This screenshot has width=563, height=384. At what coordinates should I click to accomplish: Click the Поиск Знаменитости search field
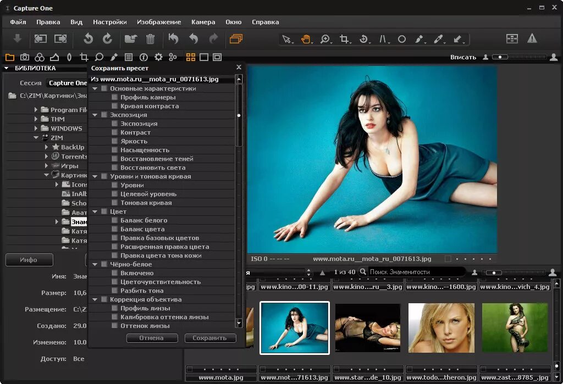[x=417, y=272]
